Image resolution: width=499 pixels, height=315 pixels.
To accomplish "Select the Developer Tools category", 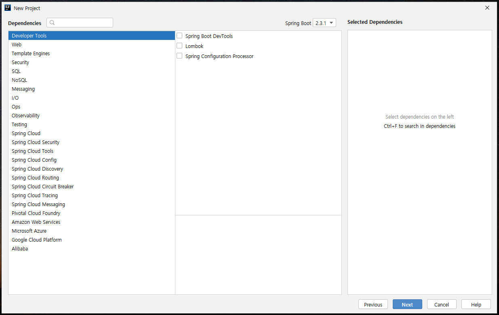I will (x=92, y=35).
